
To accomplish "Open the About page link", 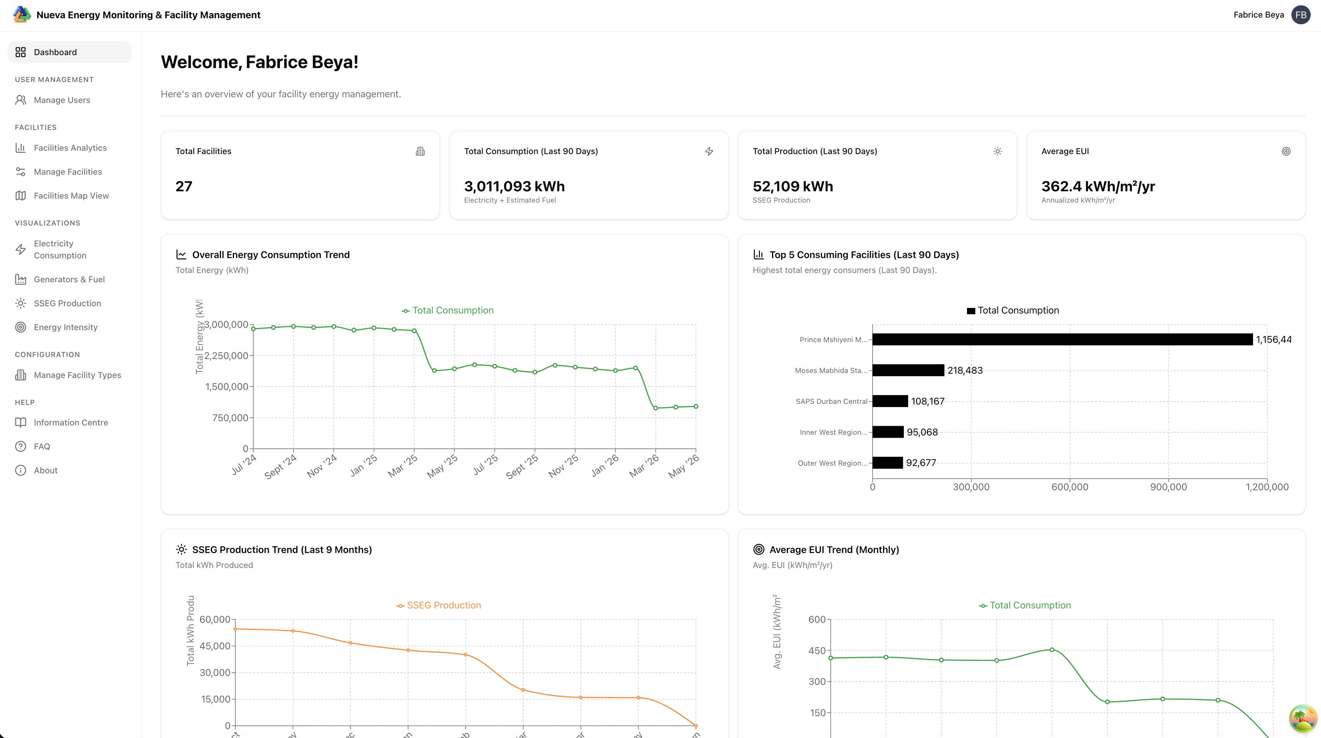I will (x=70, y=471).
